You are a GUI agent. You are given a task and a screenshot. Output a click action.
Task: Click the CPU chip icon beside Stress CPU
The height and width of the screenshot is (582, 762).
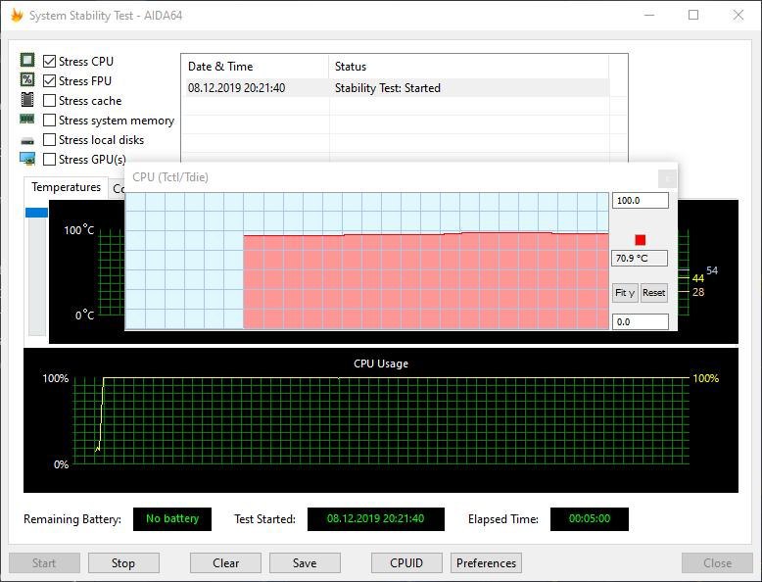(27, 61)
